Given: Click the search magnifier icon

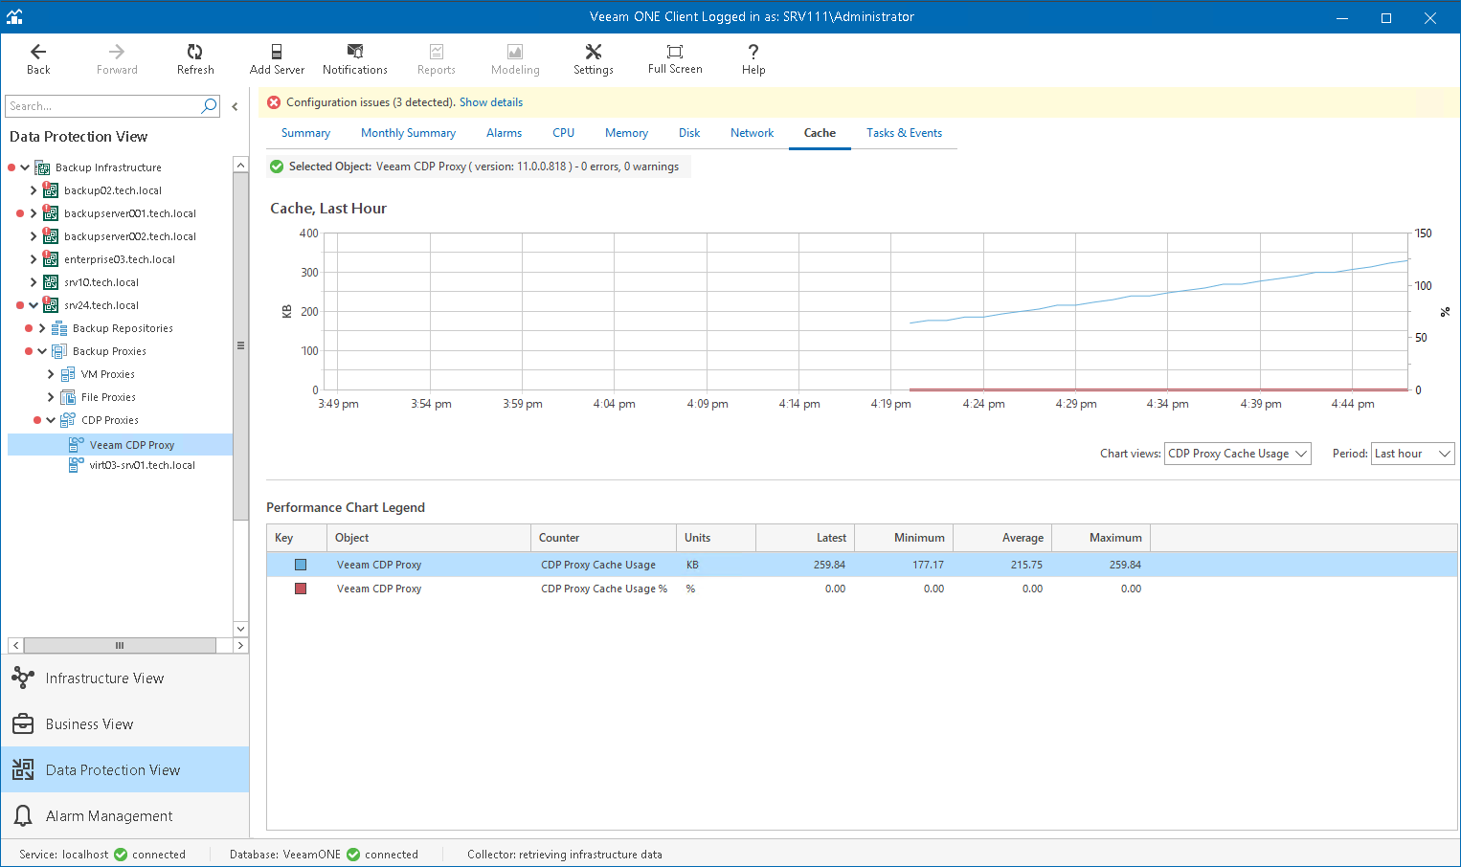Looking at the screenshot, I should (209, 106).
